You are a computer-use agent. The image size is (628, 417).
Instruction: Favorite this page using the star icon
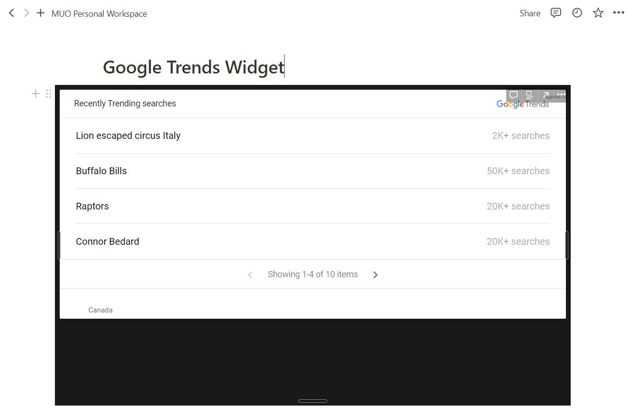coord(598,13)
